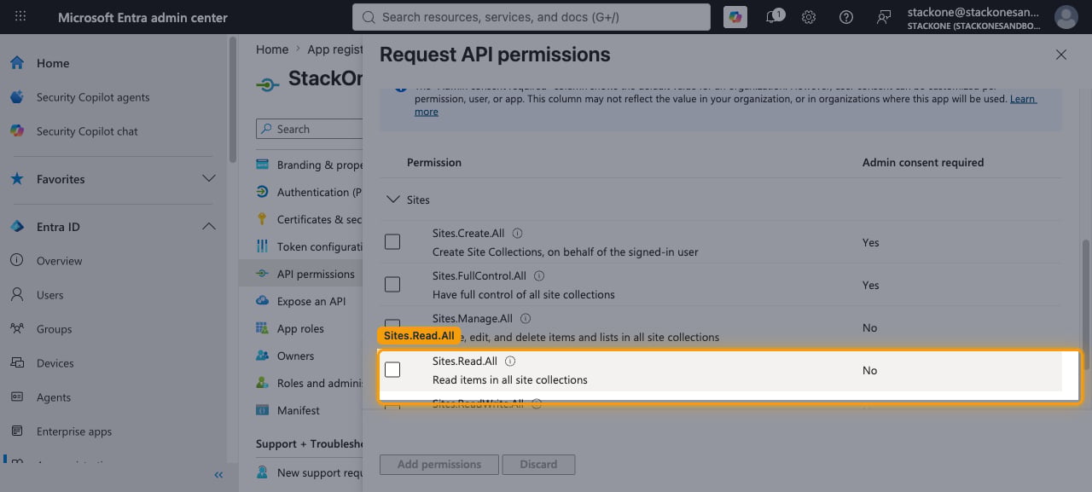
Task: Go to Home breadcrumb link
Action: [x=272, y=49]
